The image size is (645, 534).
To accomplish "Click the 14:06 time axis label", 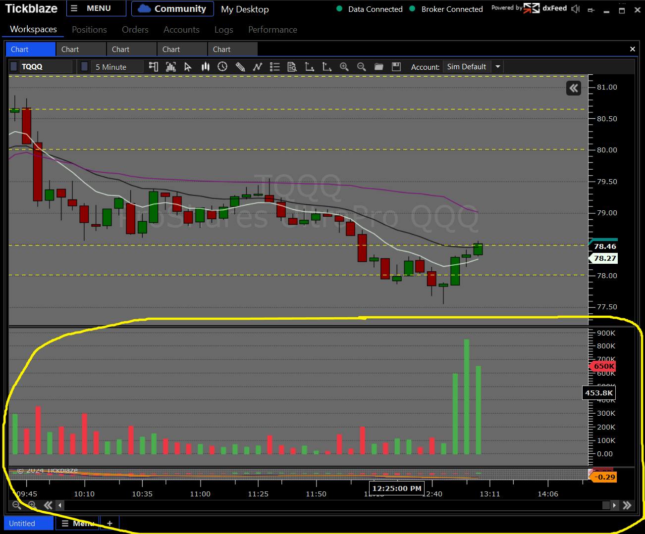I will click(x=548, y=494).
